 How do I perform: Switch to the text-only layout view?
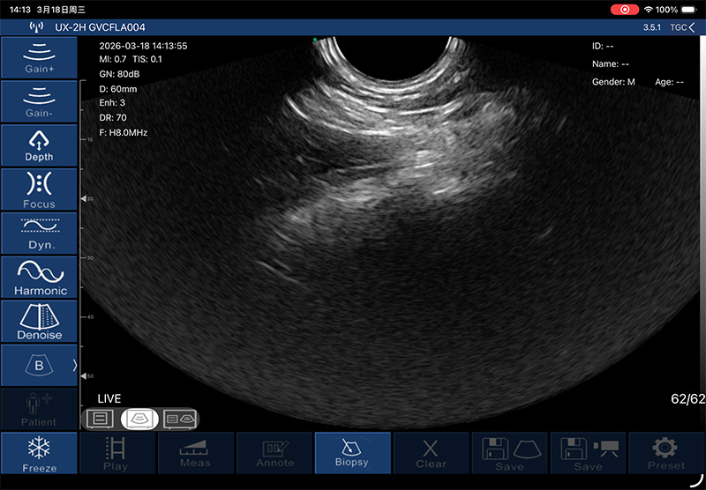point(101,419)
